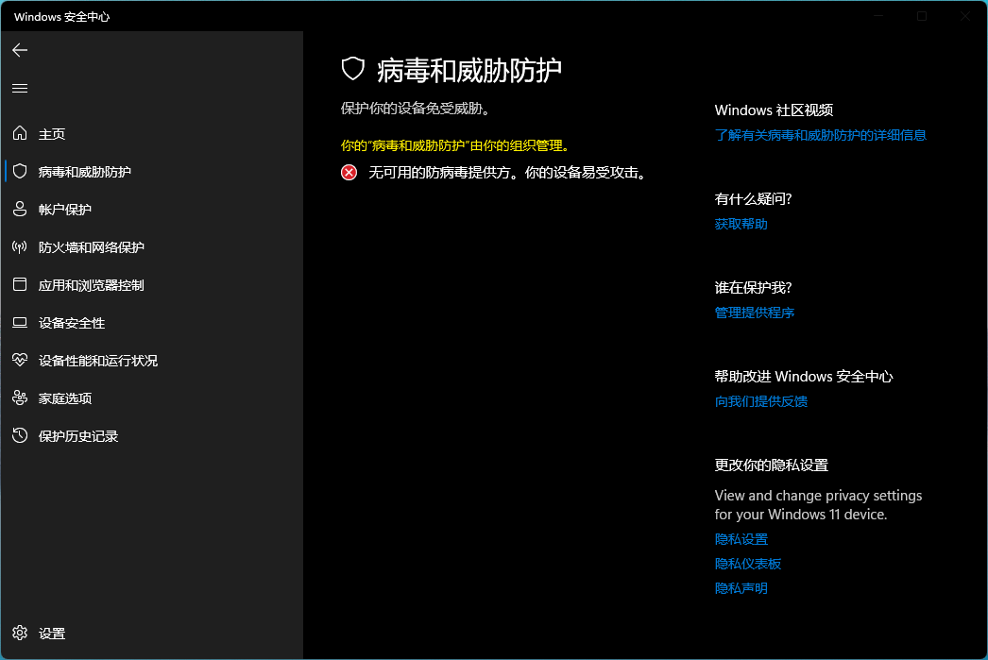988x660 pixels.
Task: Open 管理提供程序 link
Action: point(754,313)
